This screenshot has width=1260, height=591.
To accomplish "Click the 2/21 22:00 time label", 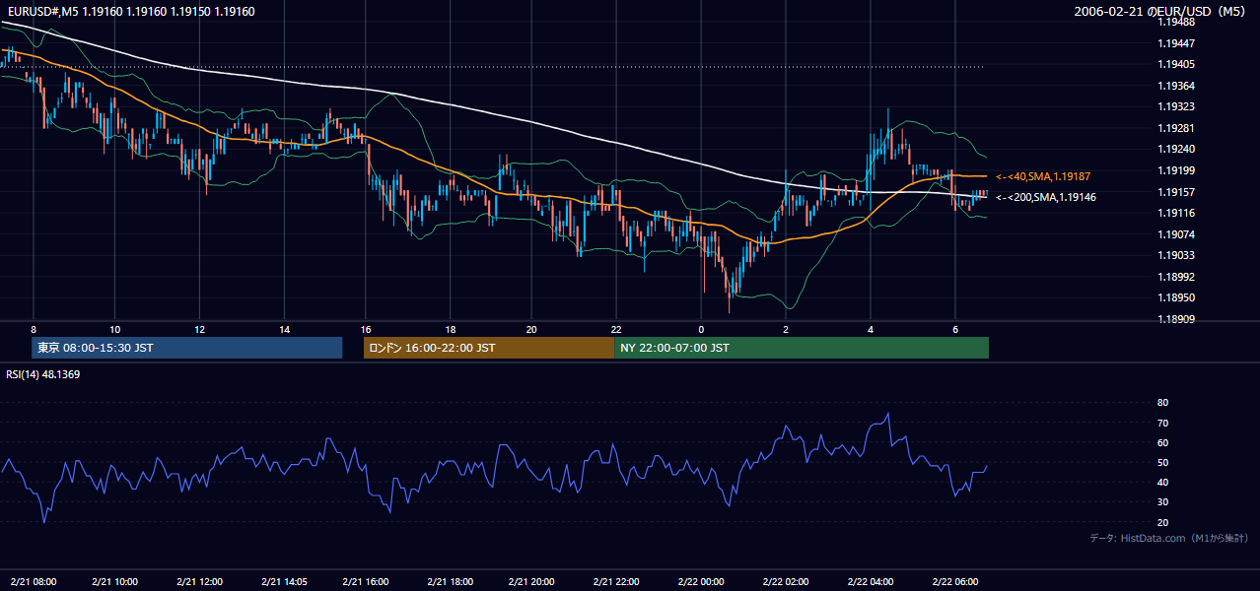I will pyautogui.click(x=617, y=582).
